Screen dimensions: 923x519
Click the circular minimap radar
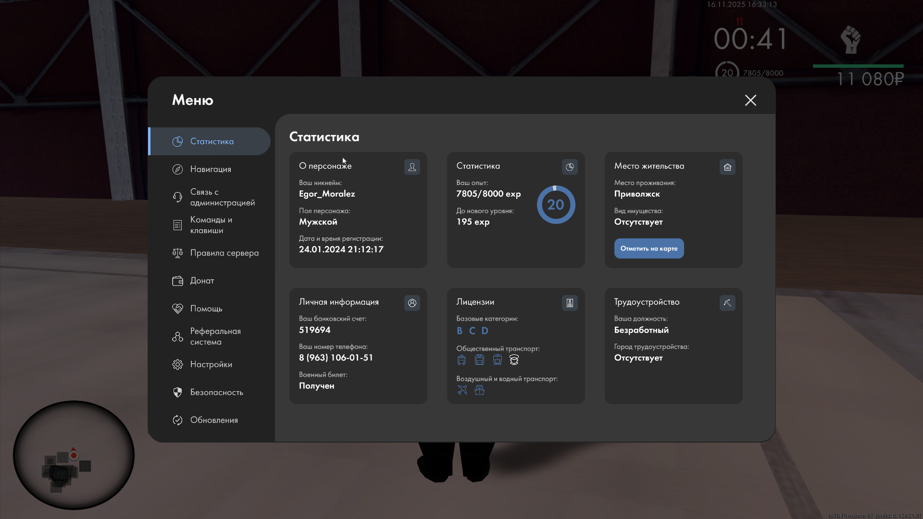[74, 455]
